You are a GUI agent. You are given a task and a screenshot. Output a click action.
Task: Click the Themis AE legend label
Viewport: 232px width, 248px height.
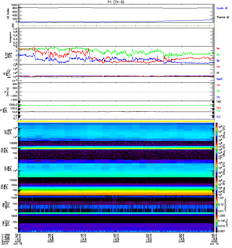pyautogui.click(x=223, y=18)
